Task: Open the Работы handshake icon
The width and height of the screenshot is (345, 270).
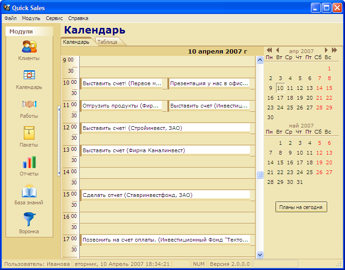Action: [29, 104]
